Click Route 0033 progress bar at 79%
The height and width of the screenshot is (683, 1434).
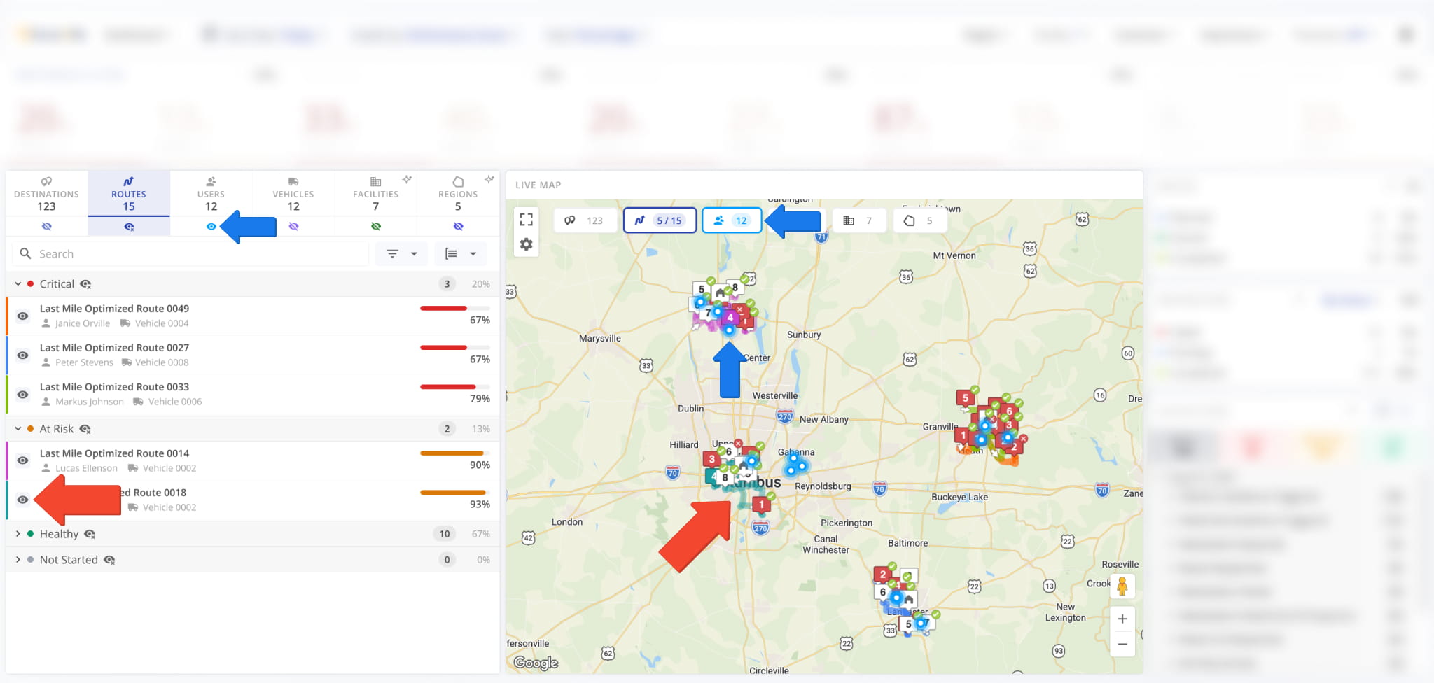(x=454, y=386)
